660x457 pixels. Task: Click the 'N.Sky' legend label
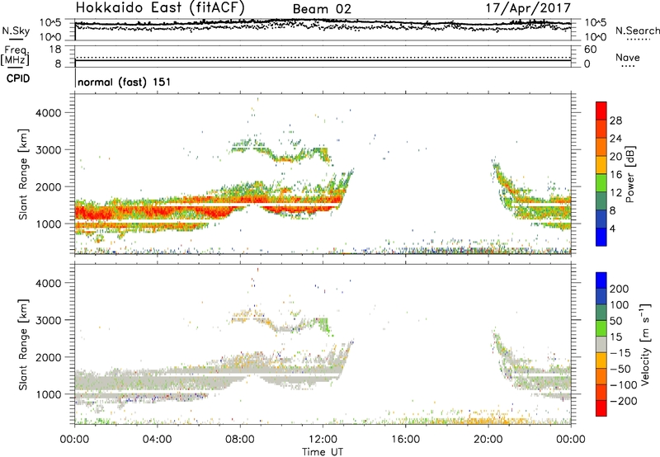pyautogui.click(x=16, y=31)
